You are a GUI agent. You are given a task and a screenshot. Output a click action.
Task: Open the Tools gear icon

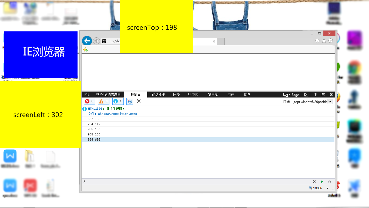pyautogui.click(x=331, y=41)
